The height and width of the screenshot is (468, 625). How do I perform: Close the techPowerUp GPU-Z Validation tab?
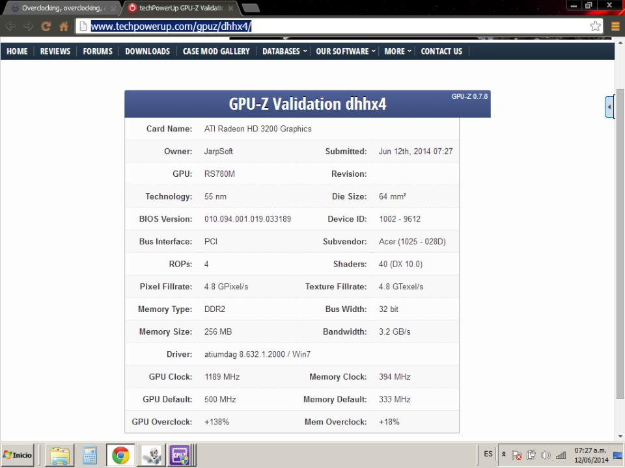pyautogui.click(x=230, y=8)
